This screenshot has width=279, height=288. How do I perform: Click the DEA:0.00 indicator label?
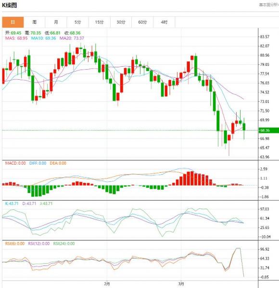click(x=58, y=163)
